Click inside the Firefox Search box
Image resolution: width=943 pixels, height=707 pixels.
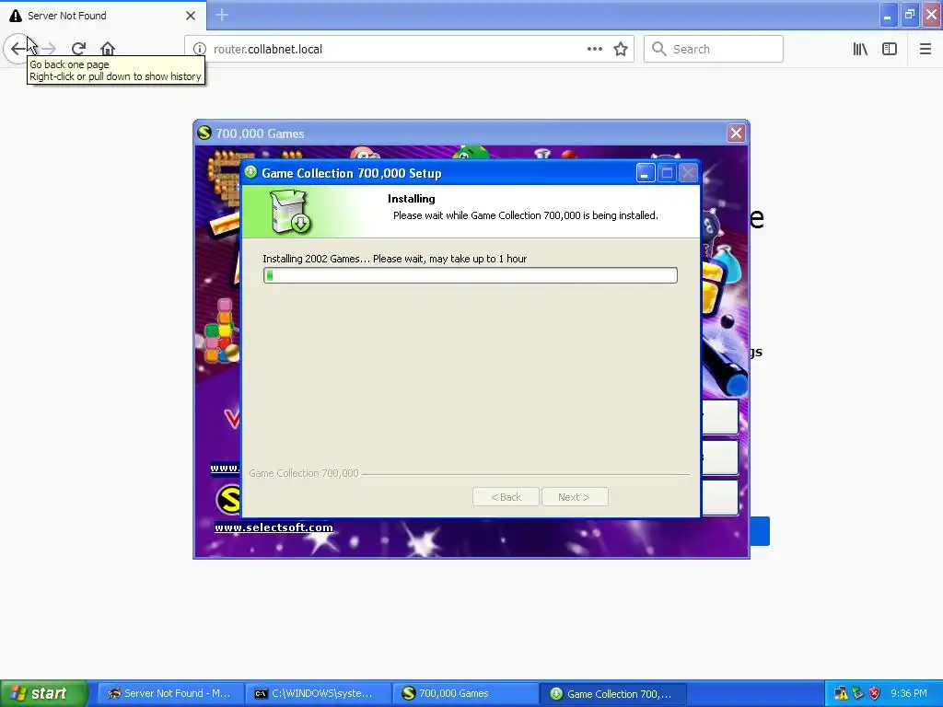click(x=714, y=49)
